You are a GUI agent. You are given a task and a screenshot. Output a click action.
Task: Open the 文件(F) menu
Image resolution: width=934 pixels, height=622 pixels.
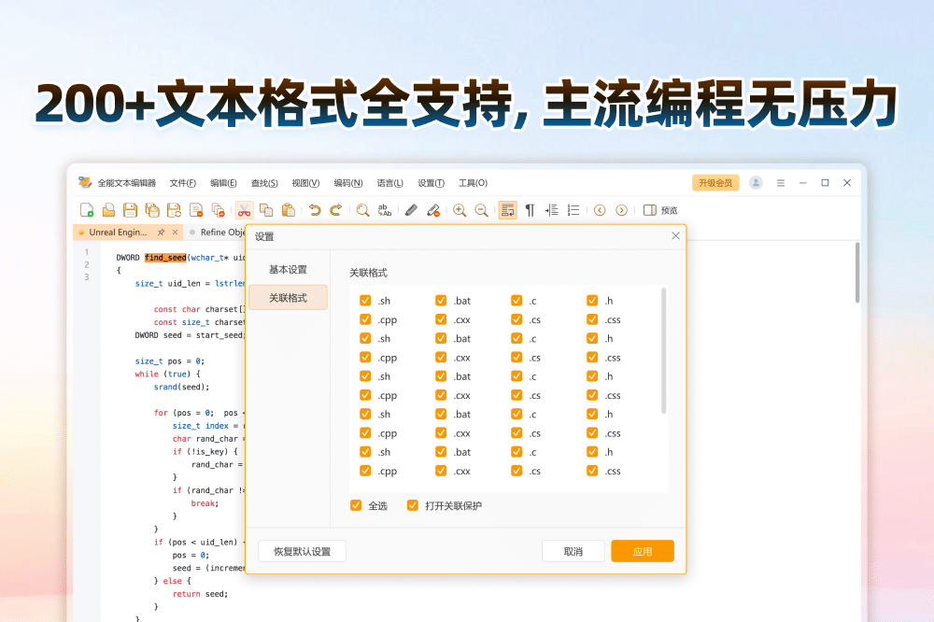point(183,183)
